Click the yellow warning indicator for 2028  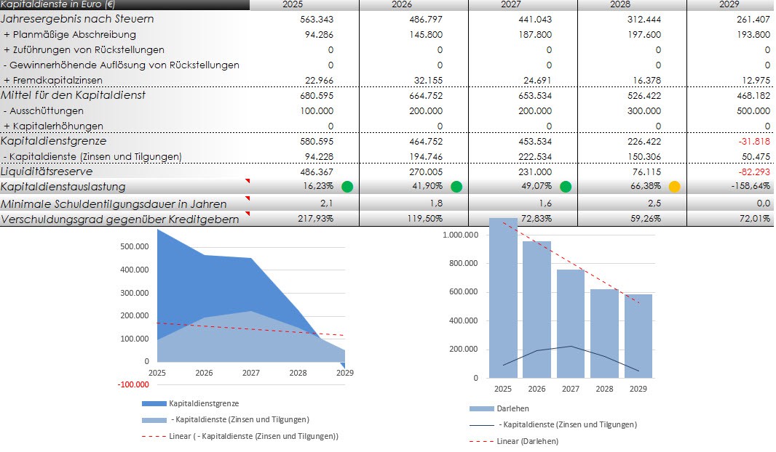click(x=675, y=187)
